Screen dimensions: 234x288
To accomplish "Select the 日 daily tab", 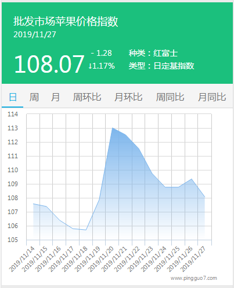I will pyautogui.click(x=13, y=97).
